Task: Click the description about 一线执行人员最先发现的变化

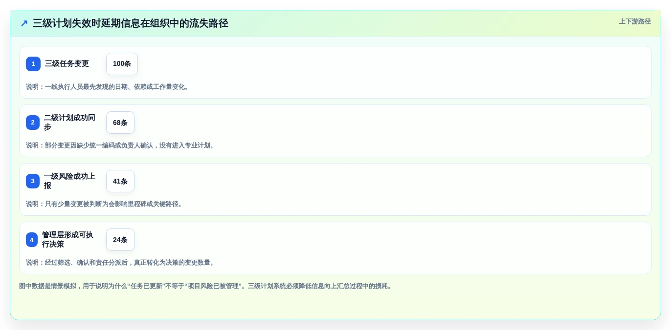Action: [109, 87]
